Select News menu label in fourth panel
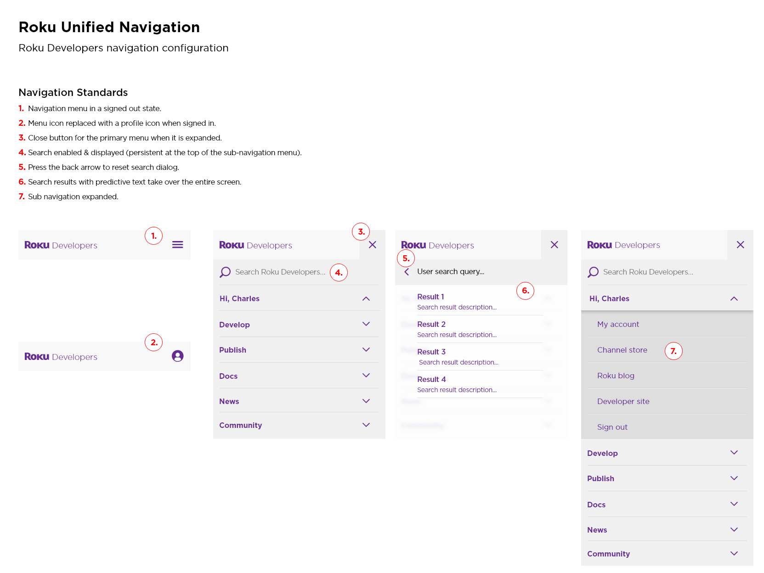Image resolution: width=764 pixels, height=573 pixels. (x=597, y=530)
